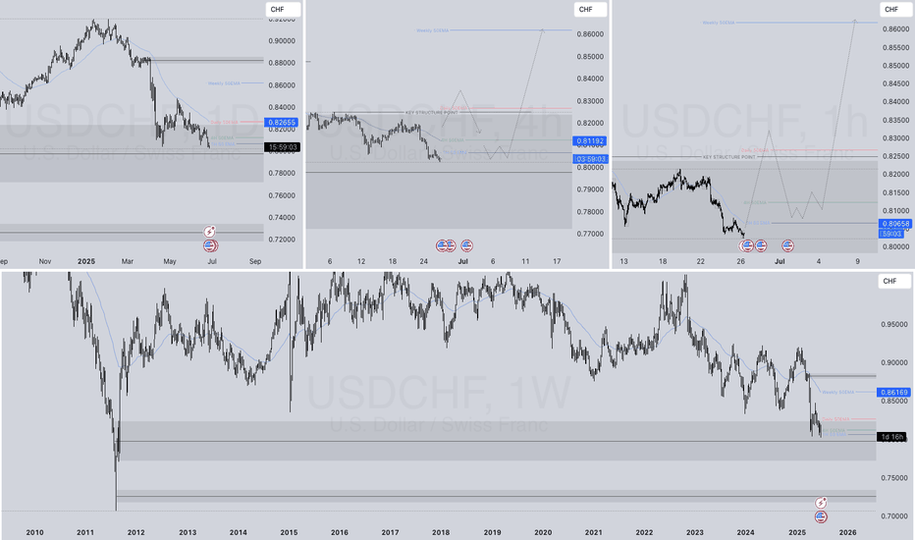This screenshot has width=915, height=540.
Task: Click Nov on the 1D chart time axis
Action: pos(45,261)
